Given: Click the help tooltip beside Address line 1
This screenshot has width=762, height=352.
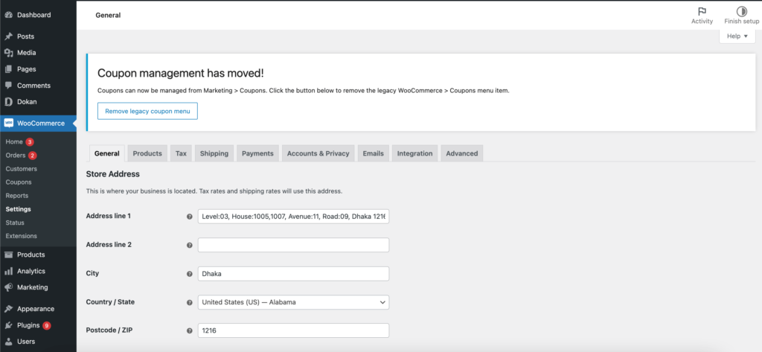Looking at the screenshot, I should [189, 217].
